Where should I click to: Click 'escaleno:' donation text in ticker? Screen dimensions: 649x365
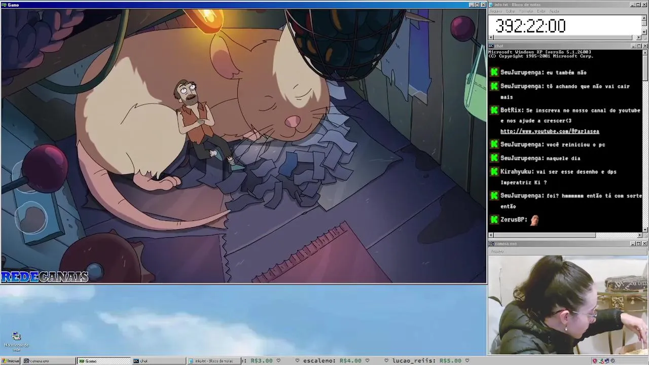tap(319, 361)
